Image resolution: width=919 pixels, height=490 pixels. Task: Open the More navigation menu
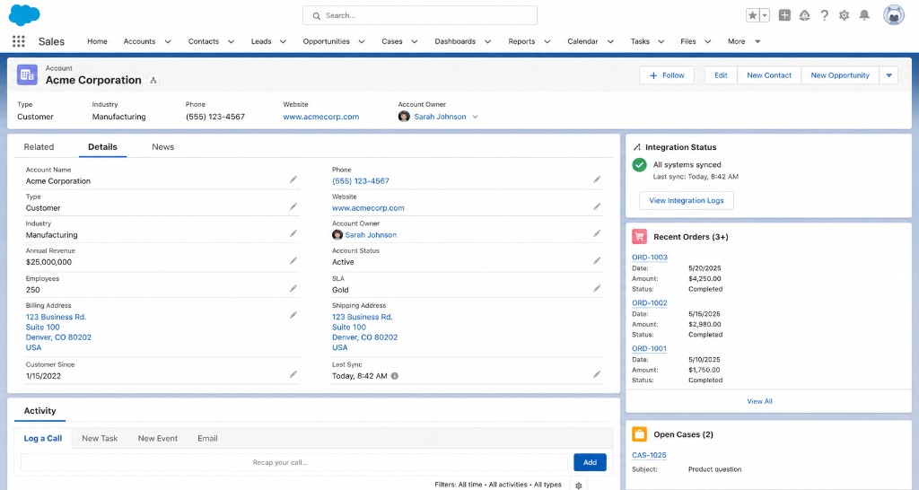(744, 41)
